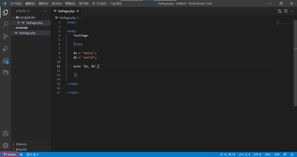Open the Source Control view
The height and width of the screenshot is (157, 297).
tap(6, 36)
